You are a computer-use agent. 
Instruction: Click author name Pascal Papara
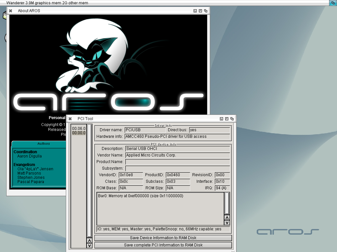[x=31, y=182]
